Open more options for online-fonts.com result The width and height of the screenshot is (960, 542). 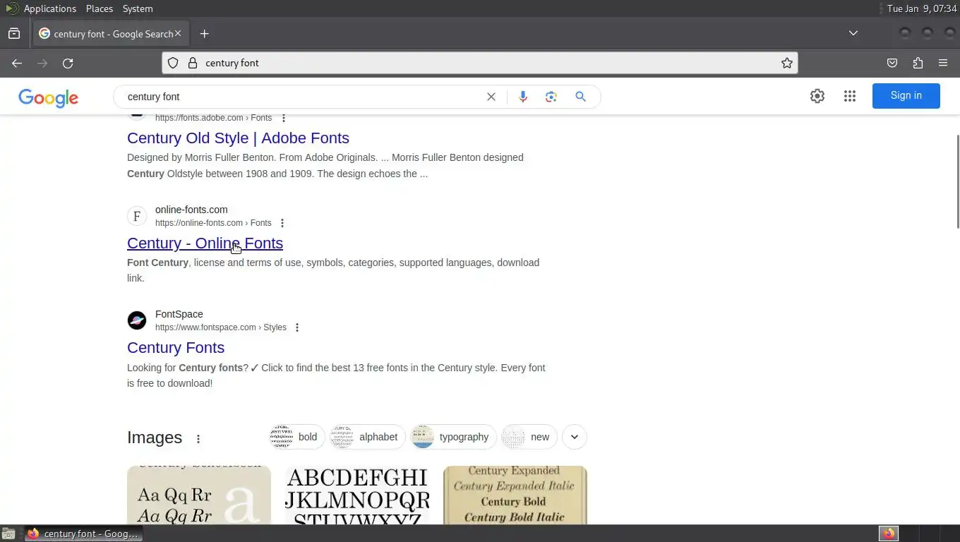pyautogui.click(x=282, y=223)
